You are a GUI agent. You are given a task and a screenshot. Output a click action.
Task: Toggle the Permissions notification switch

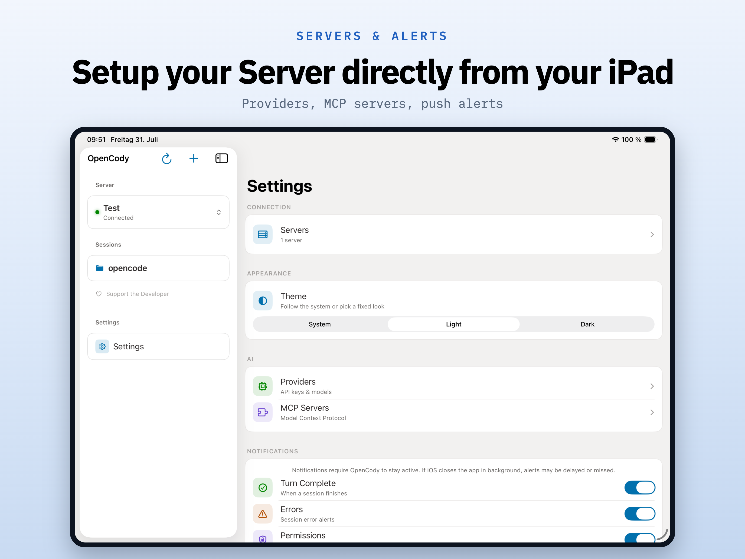click(640, 538)
